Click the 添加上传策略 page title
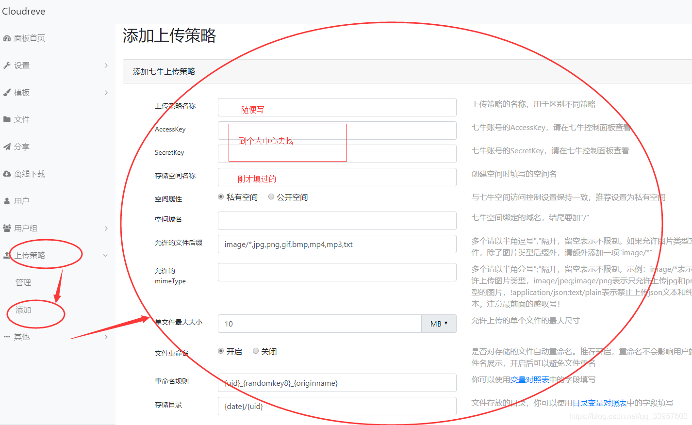692x425 pixels. (x=169, y=35)
